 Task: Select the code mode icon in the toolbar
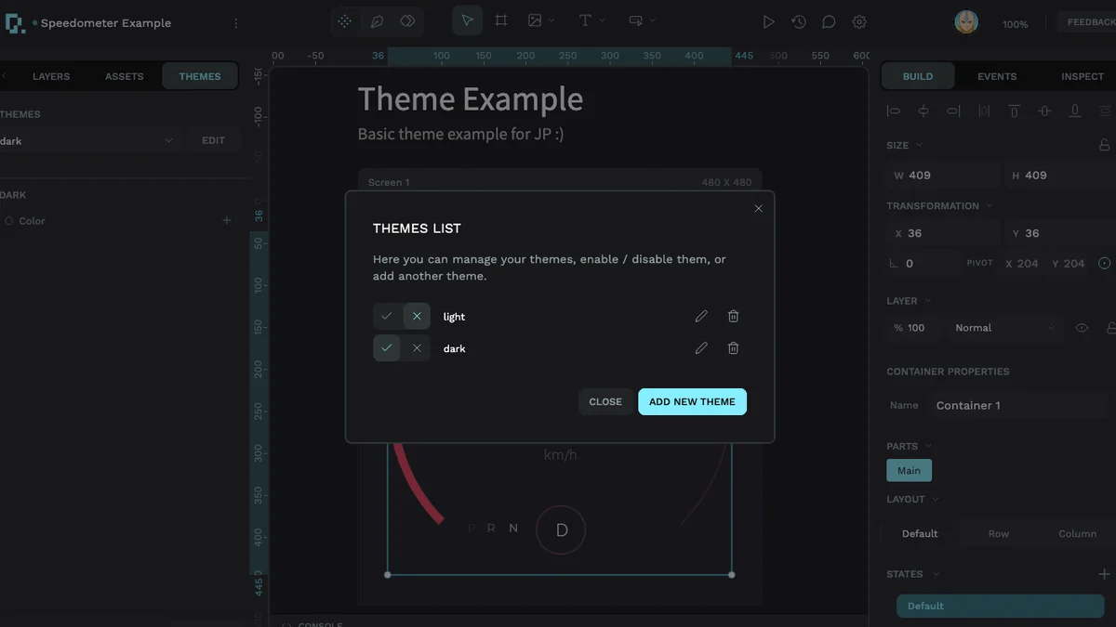[407, 21]
